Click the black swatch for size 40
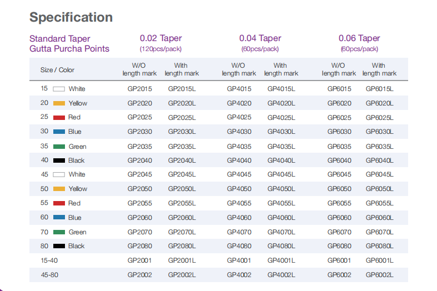The image size is (437, 291). [x=59, y=160]
